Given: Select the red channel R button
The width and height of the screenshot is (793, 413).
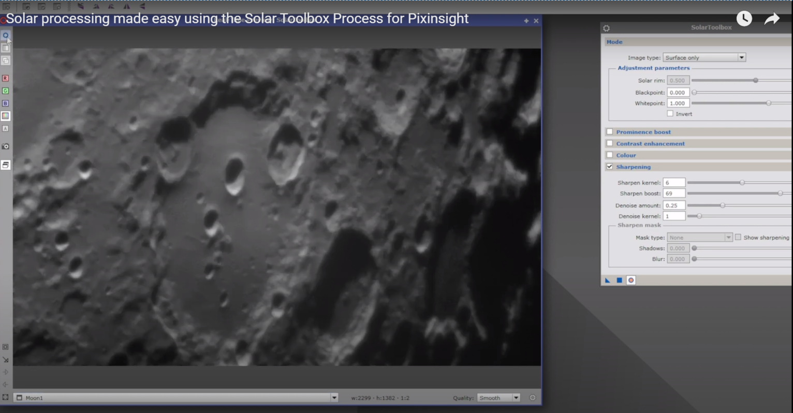Looking at the screenshot, I should tap(6, 78).
